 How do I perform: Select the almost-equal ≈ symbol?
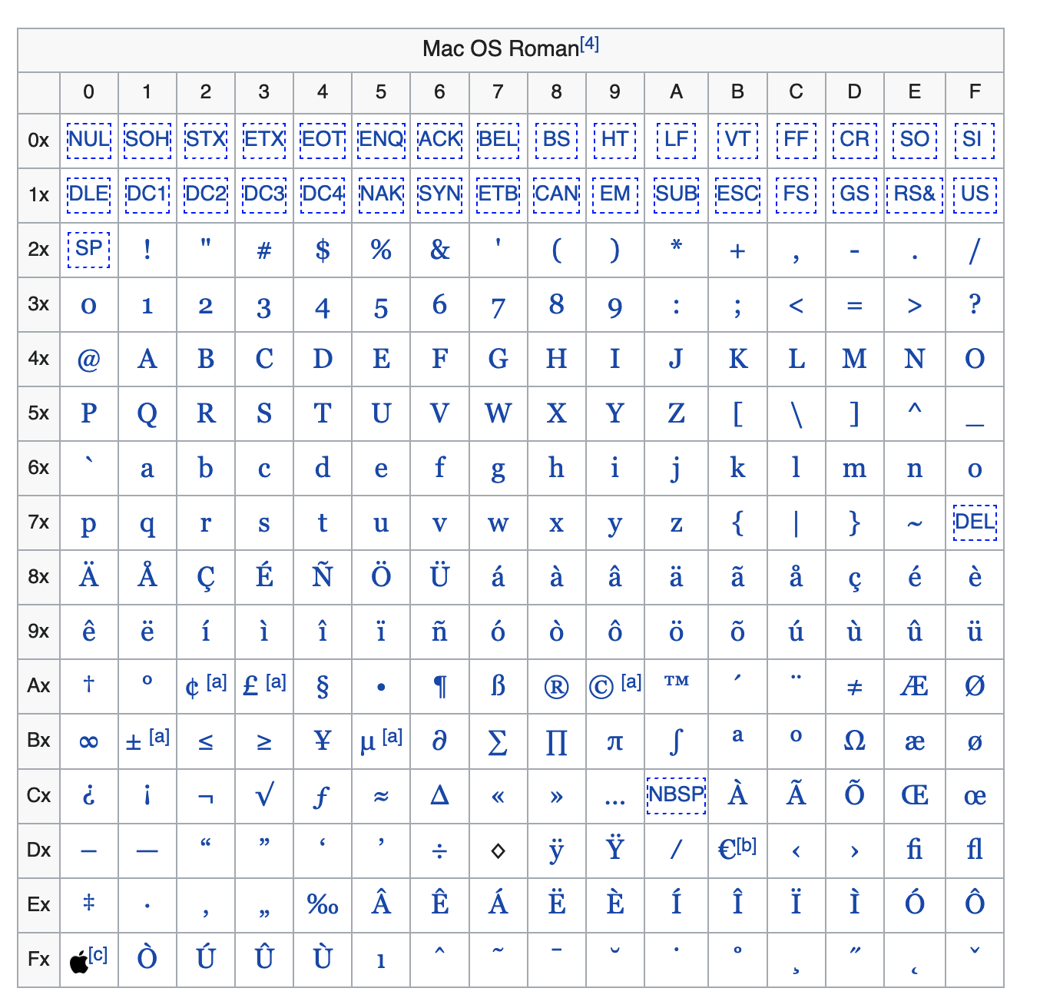pos(381,797)
